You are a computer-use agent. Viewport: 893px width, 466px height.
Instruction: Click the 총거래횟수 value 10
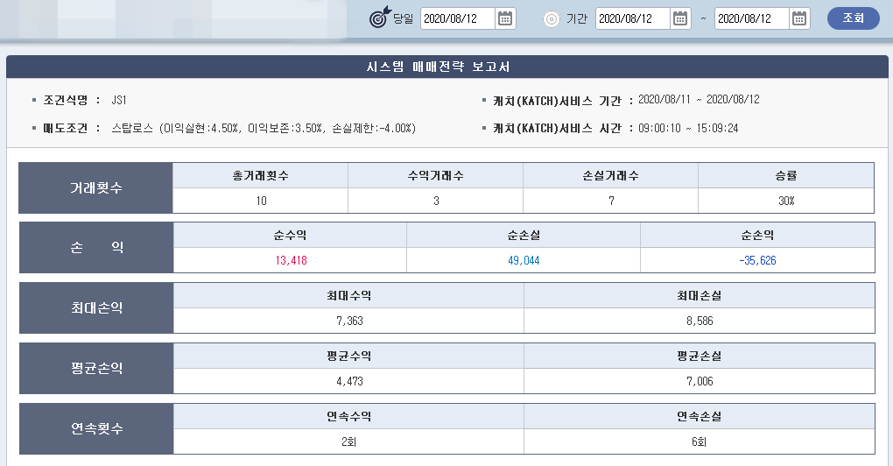pyautogui.click(x=260, y=201)
